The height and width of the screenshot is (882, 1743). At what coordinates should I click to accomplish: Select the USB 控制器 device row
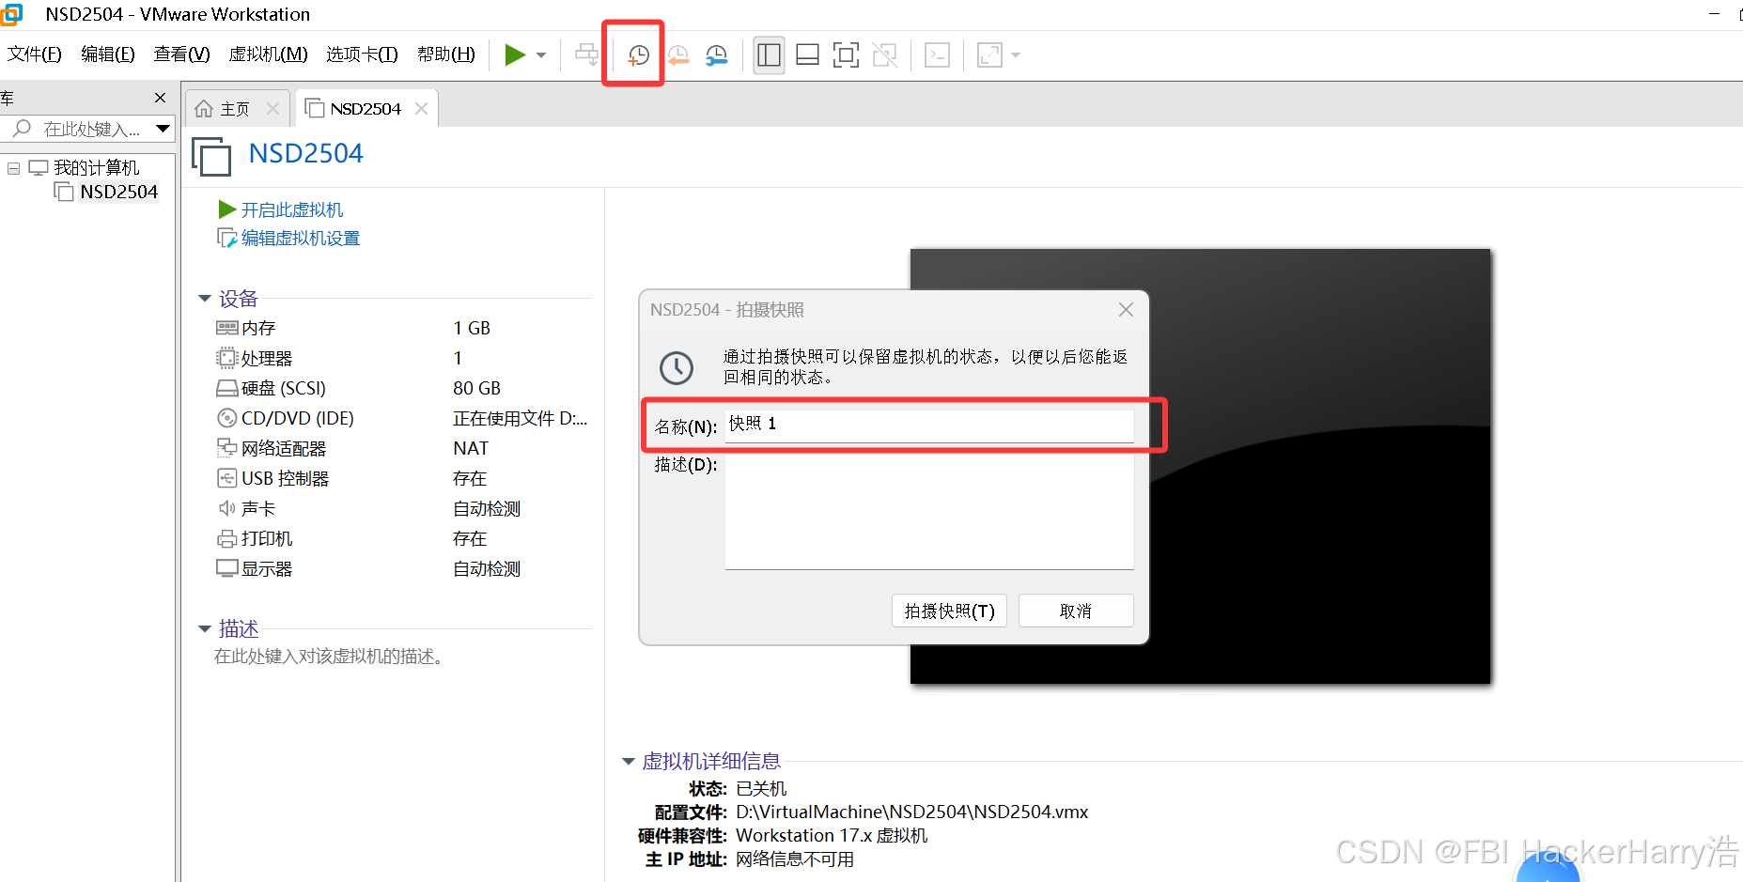tap(402, 478)
